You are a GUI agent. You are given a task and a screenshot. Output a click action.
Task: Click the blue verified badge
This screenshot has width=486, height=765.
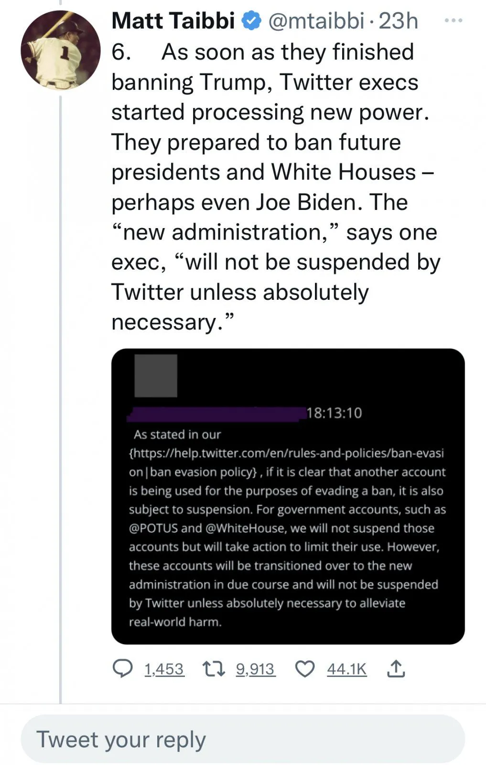(x=251, y=21)
